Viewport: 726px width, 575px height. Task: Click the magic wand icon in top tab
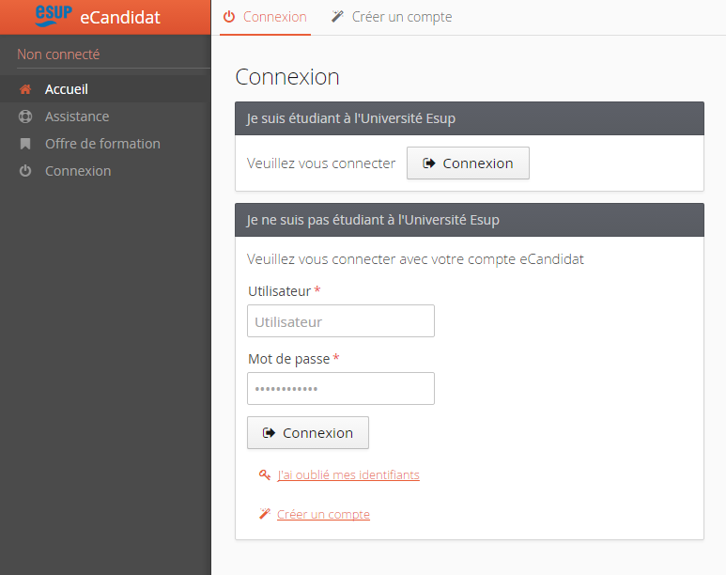[x=337, y=17]
